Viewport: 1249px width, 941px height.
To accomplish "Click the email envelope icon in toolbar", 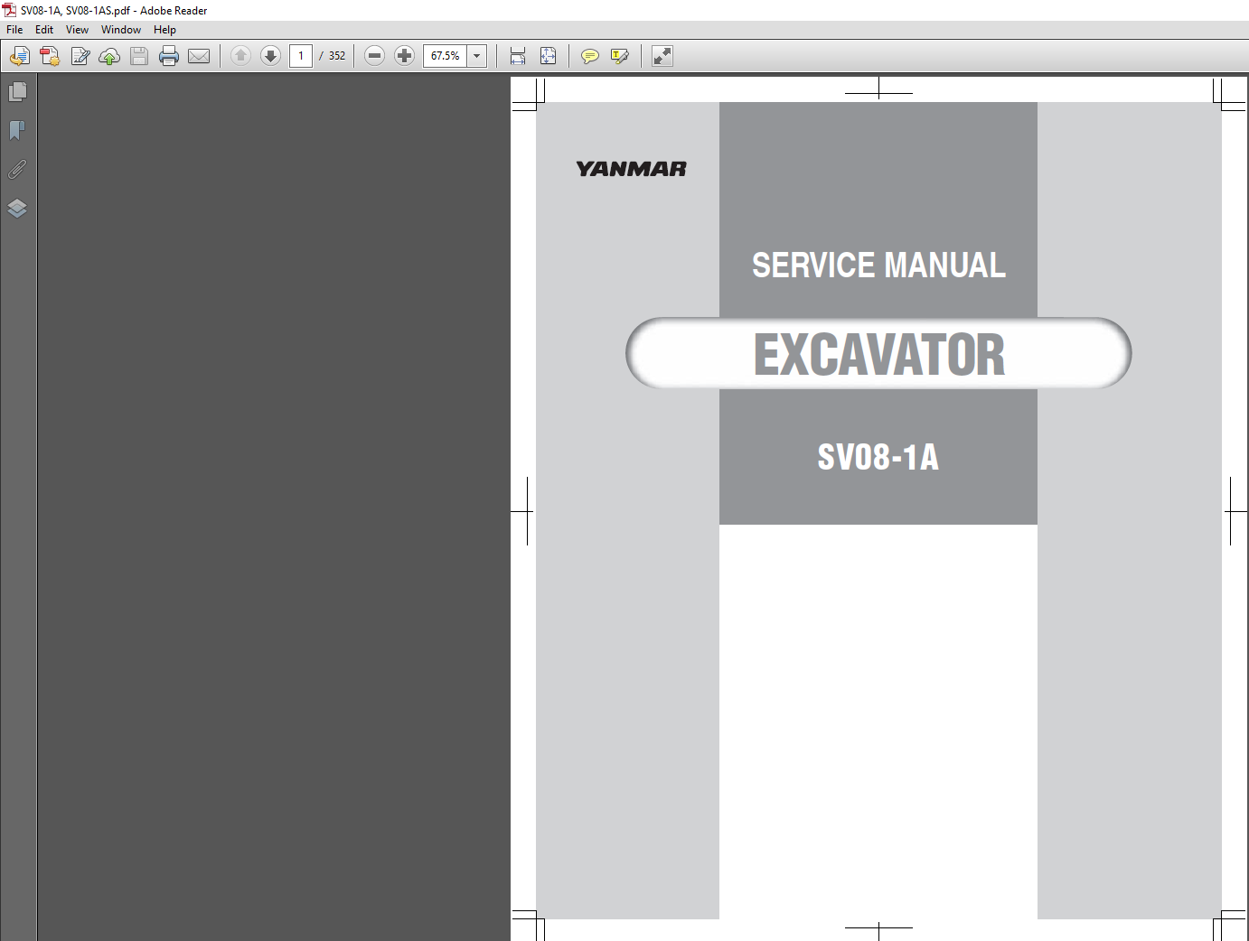I will [x=199, y=56].
